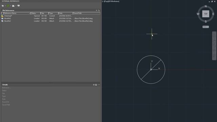The width and height of the screenshot is (217, 122).
Task: Click the UCS origin icon in circle
Action: 151,69
